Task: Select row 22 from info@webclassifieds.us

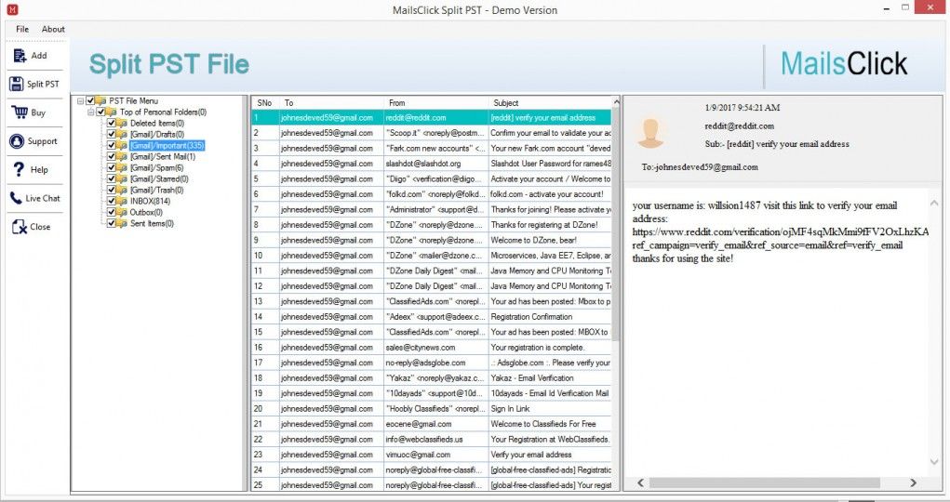Action: coord(432,439)
